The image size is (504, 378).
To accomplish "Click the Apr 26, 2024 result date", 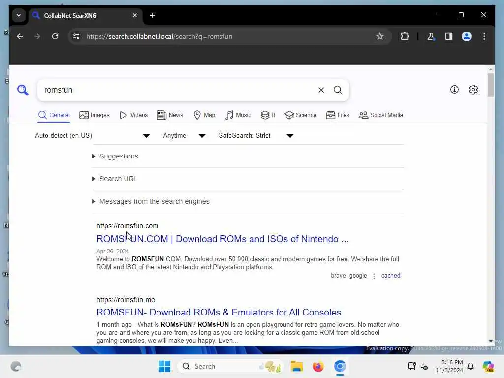I will (113, 252).
